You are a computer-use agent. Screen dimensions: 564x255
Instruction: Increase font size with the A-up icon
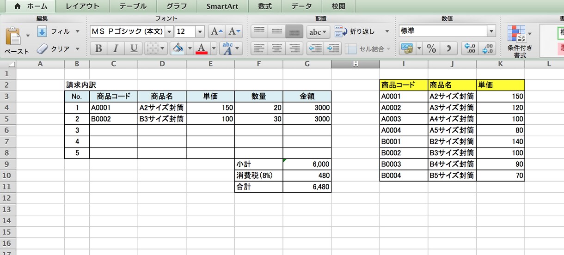[217, 31]
